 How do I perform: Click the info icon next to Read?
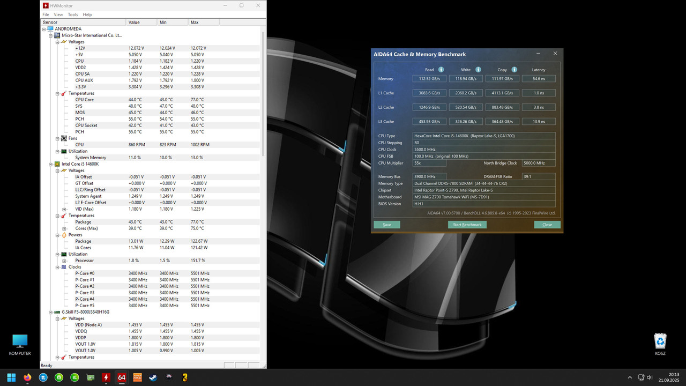(x=441, y=70)
